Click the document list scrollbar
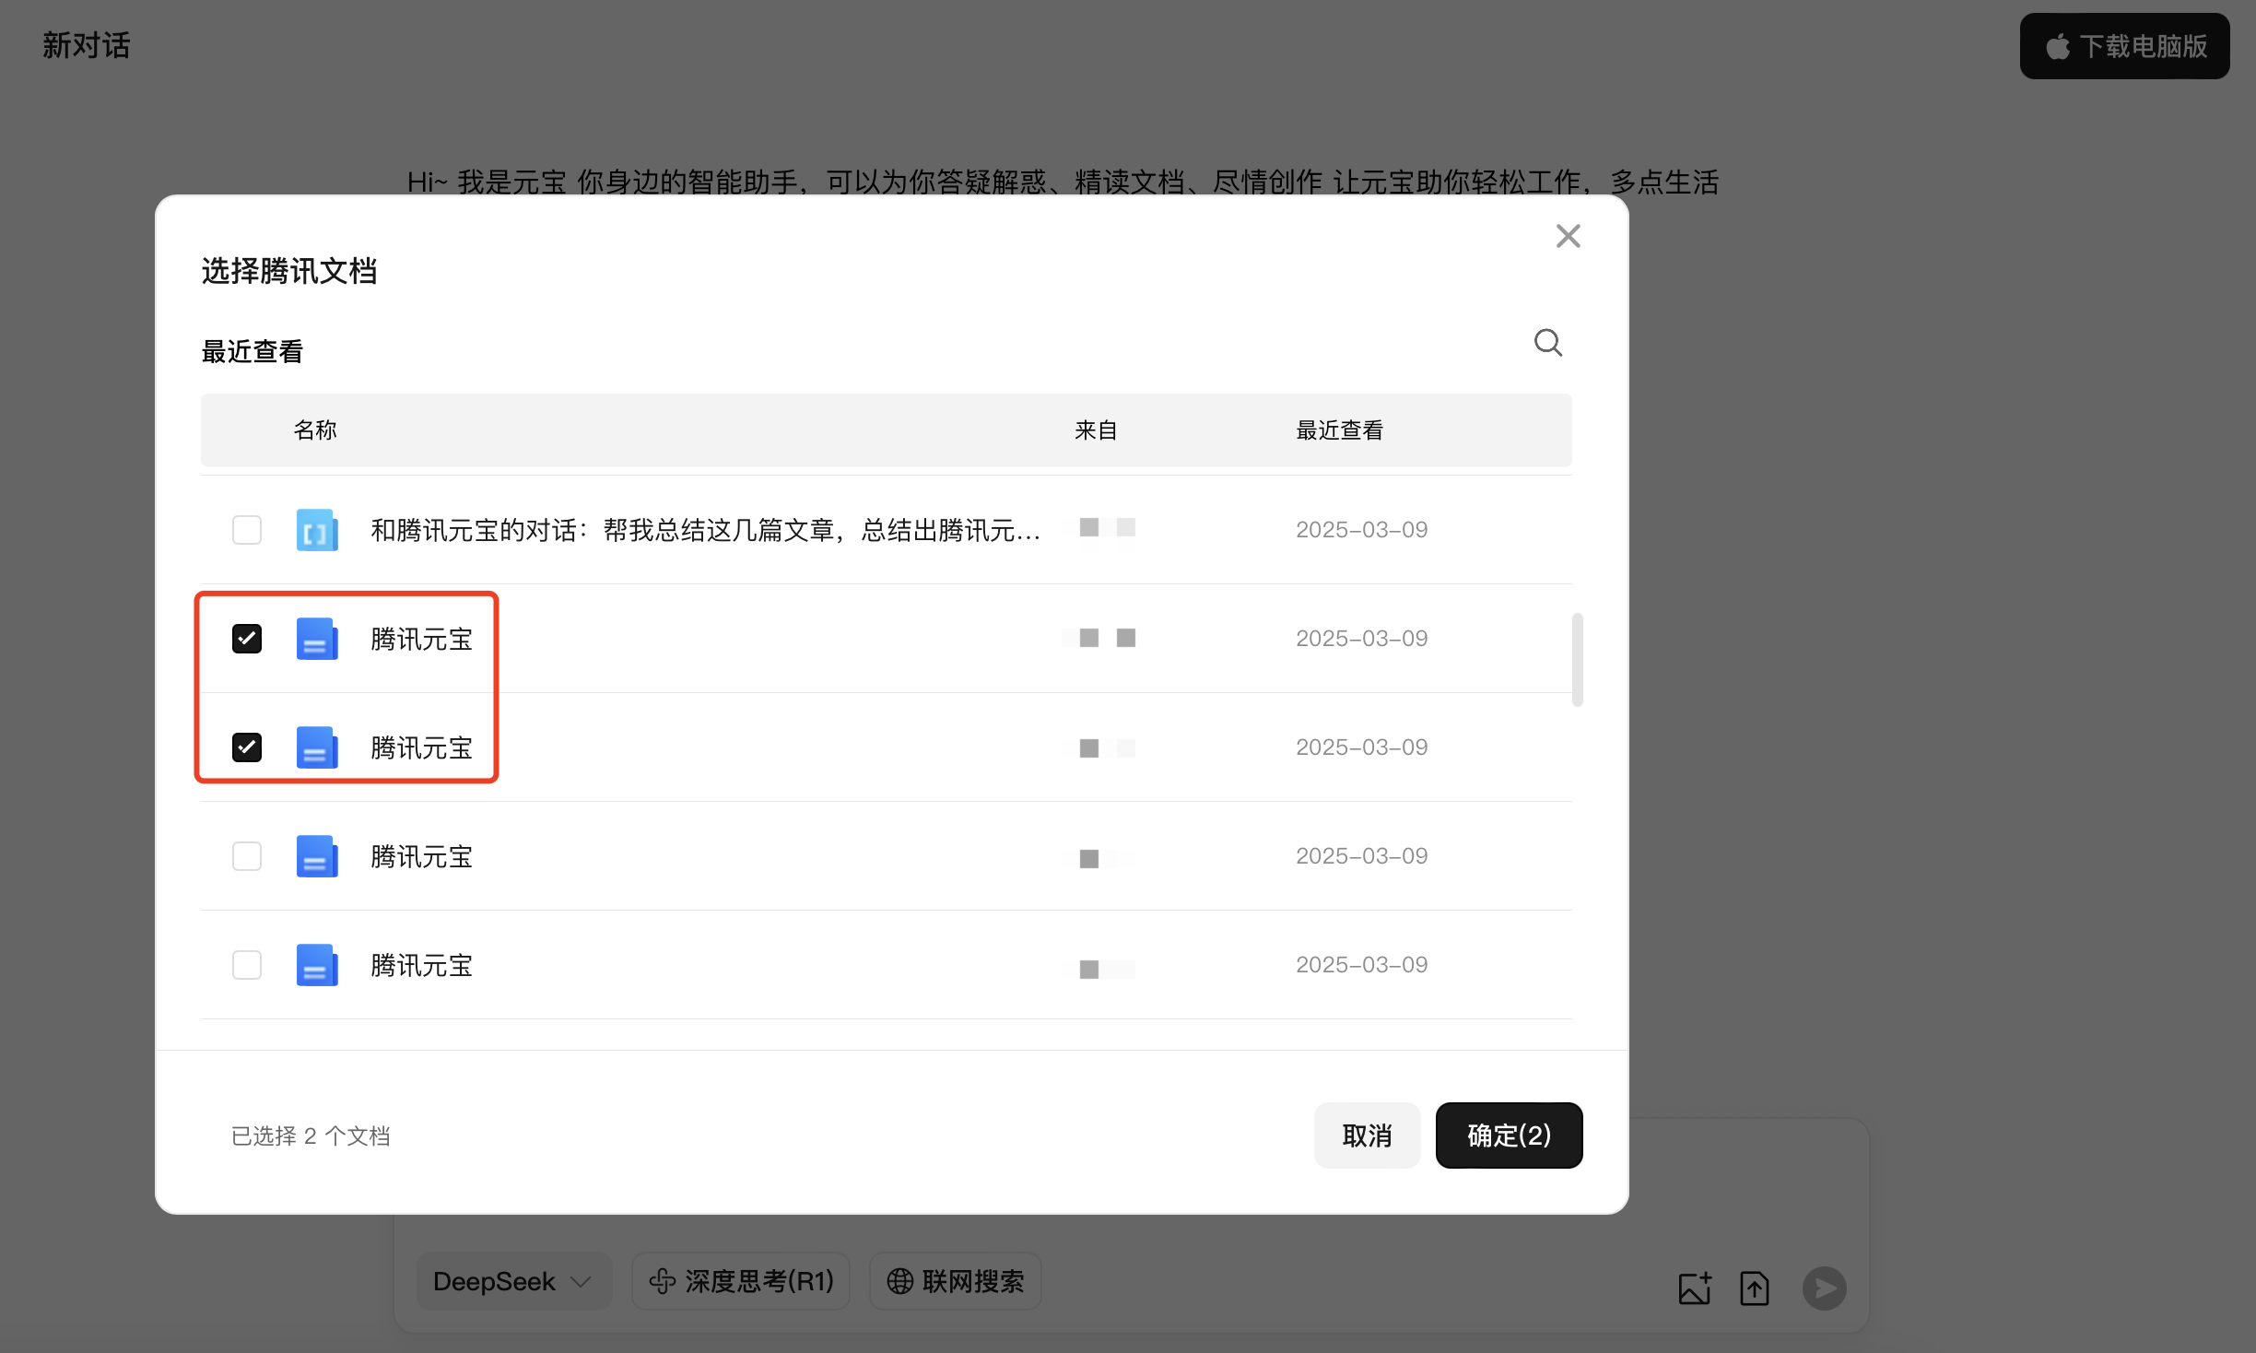Image resolution: width=2256 pixels, height=1353 pixels. coord(1577,659)
